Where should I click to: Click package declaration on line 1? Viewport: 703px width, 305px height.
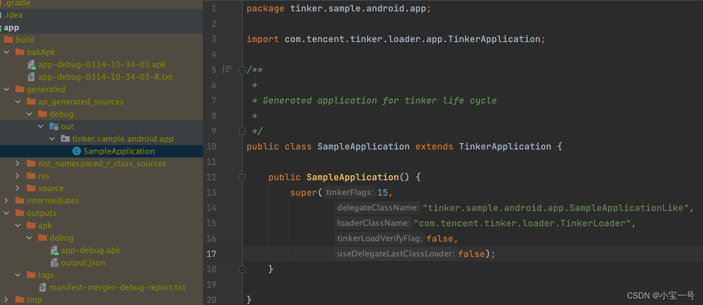pos(339,8)
